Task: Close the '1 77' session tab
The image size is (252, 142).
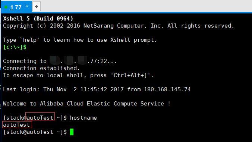Action: tap(27, 6)
